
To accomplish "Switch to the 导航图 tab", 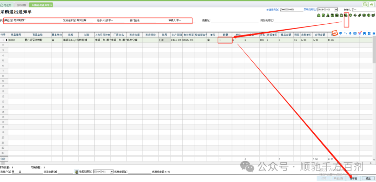I will (x=6, y=5).
